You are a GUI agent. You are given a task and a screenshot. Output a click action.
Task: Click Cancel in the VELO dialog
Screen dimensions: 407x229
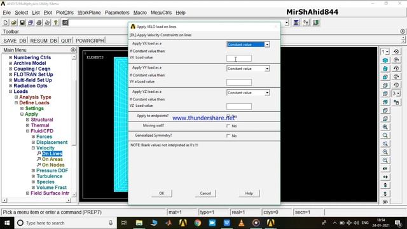click(x=205, y=193)
